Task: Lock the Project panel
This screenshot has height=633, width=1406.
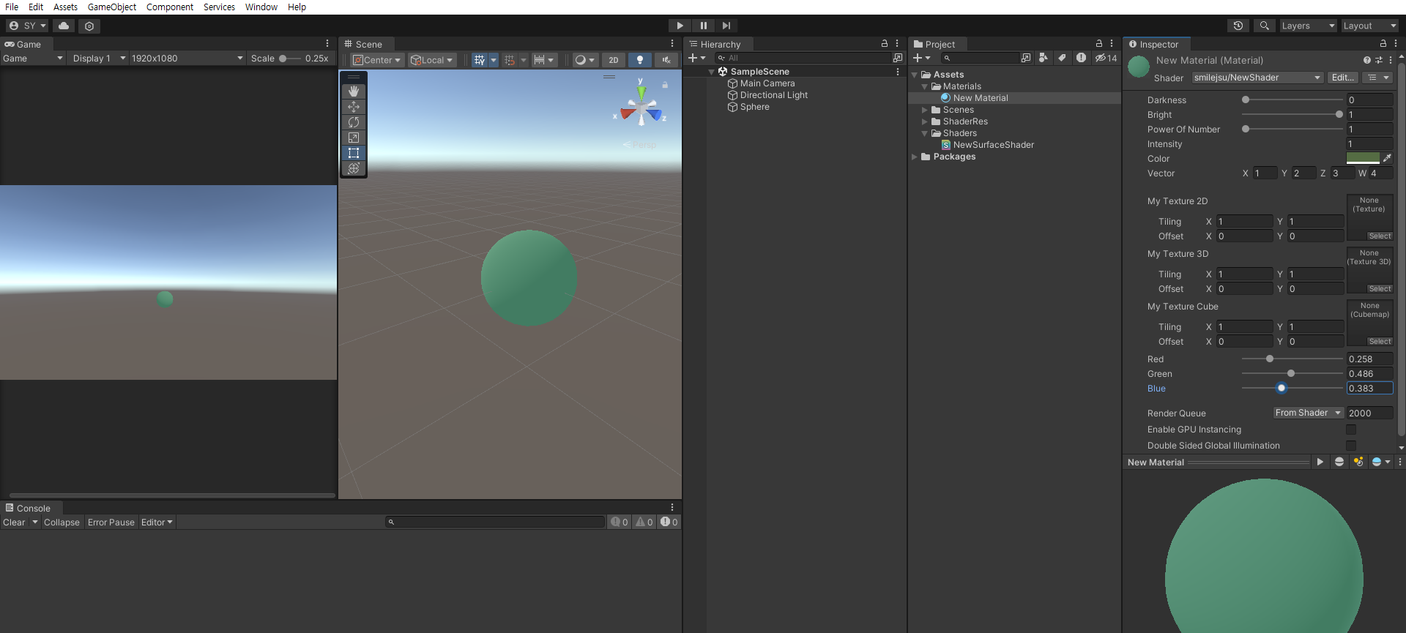Action: coord(1098,44)
